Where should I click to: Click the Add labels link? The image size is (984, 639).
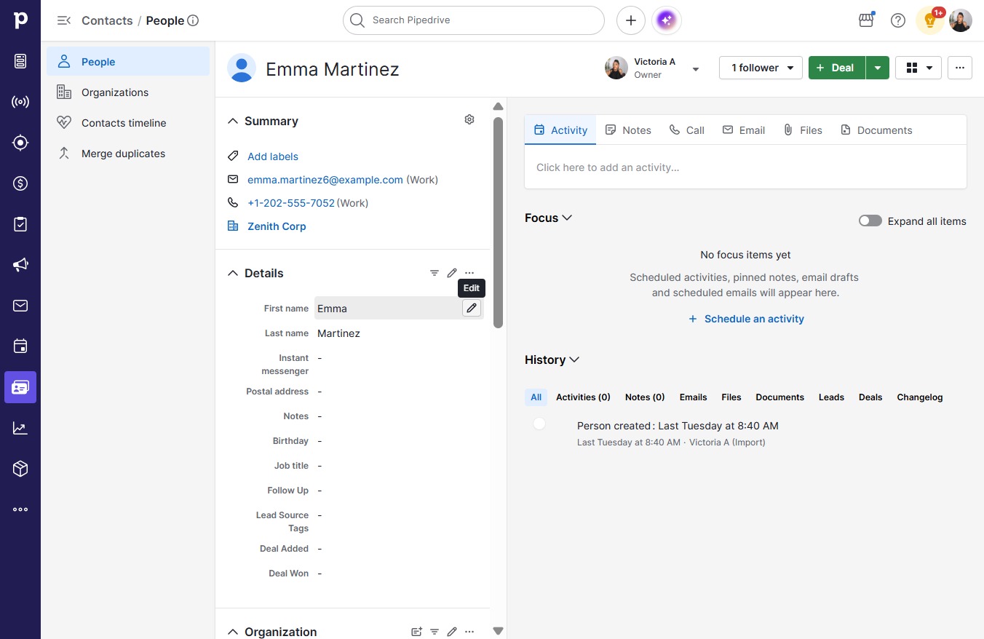tap(273, 156)
